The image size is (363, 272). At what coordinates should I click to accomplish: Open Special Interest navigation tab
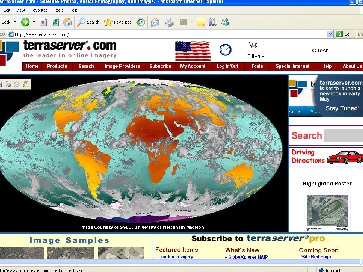[292, 66]
